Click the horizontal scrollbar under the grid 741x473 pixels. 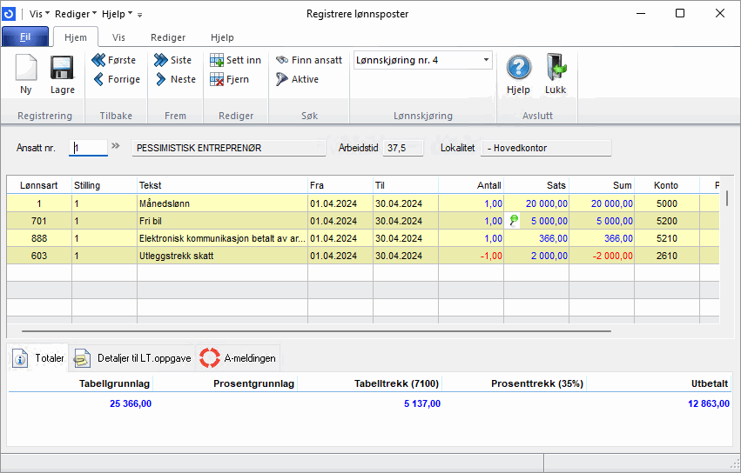coord(315,330)
